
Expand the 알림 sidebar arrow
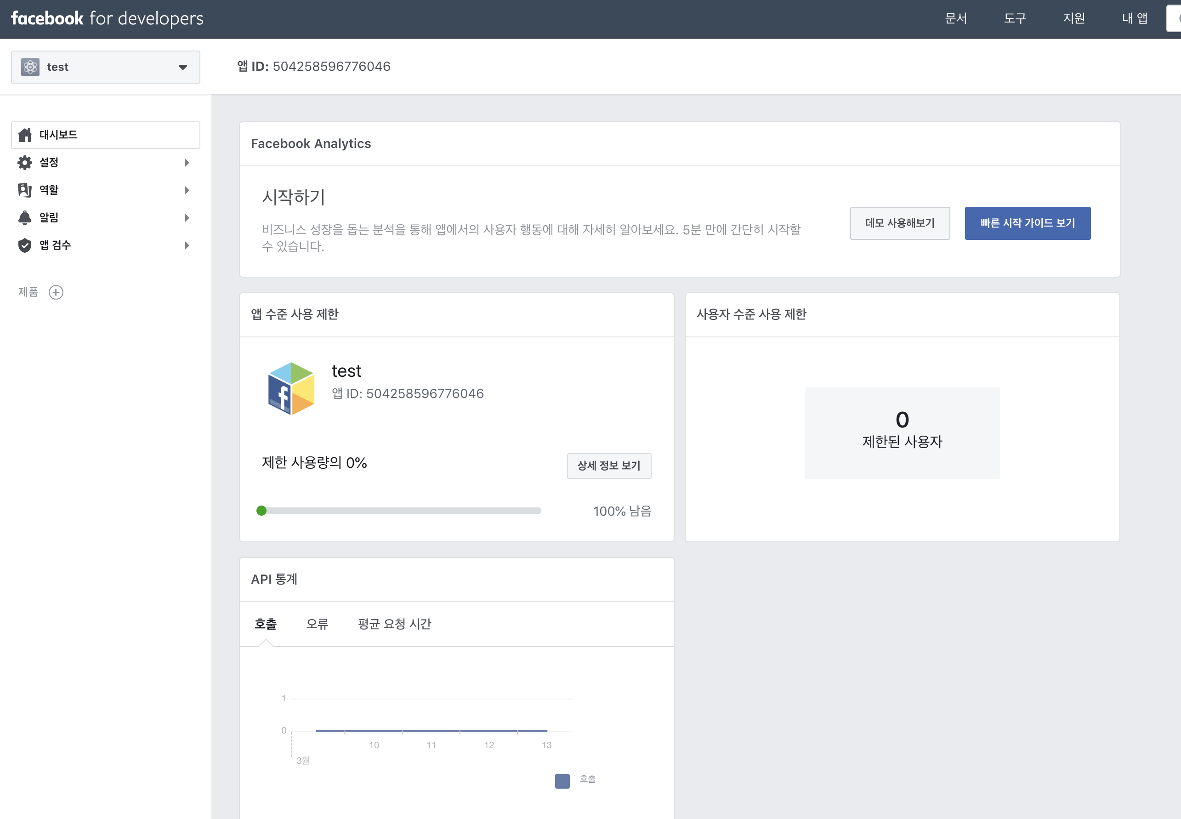pos(187,218)
